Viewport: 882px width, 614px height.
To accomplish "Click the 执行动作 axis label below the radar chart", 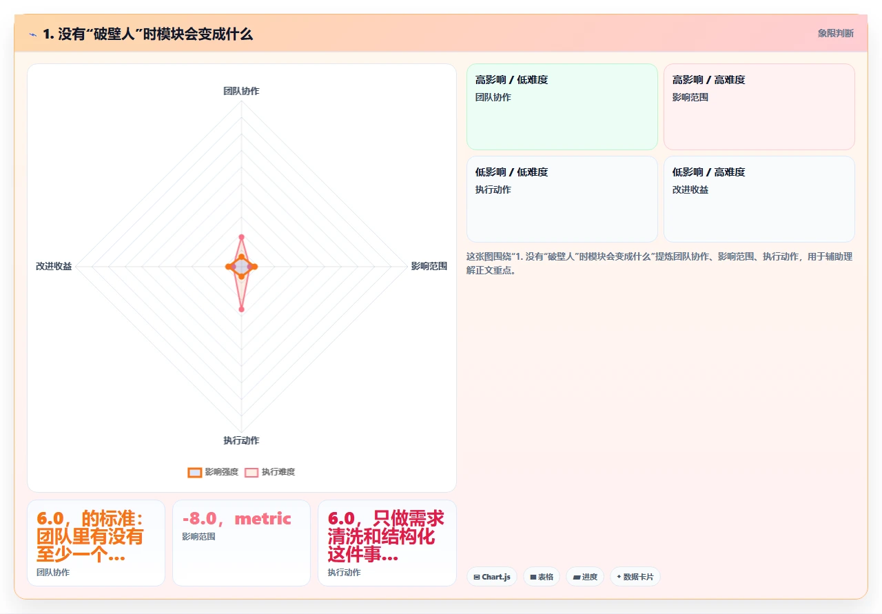I will (x=241, y=440).
